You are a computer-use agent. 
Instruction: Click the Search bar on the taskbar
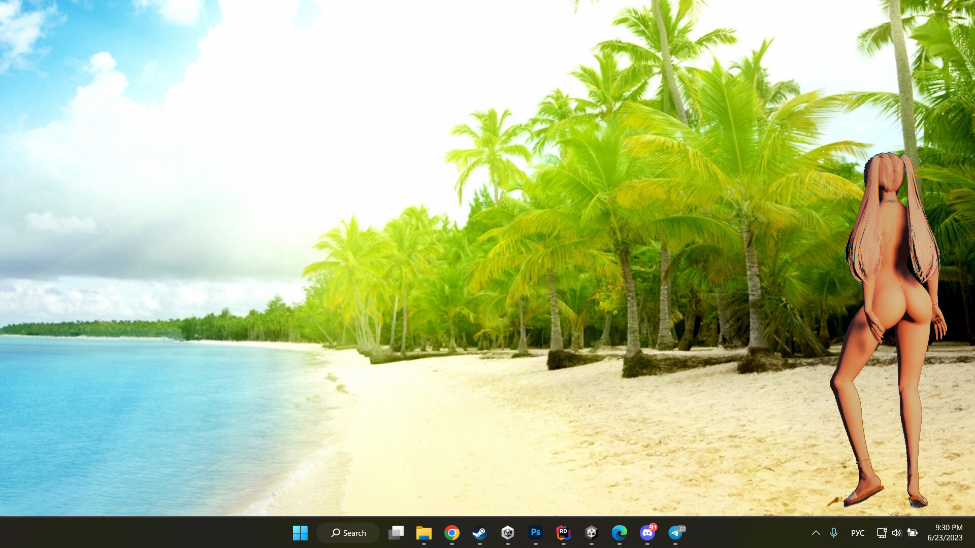348,533
